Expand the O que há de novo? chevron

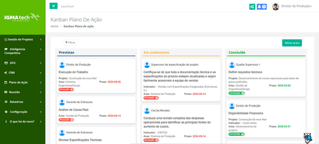tap(41, 121)
